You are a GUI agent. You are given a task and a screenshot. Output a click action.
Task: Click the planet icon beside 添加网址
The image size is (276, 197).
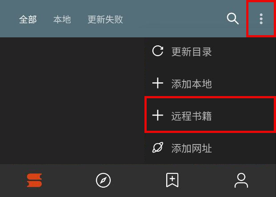tap(158, 147)
